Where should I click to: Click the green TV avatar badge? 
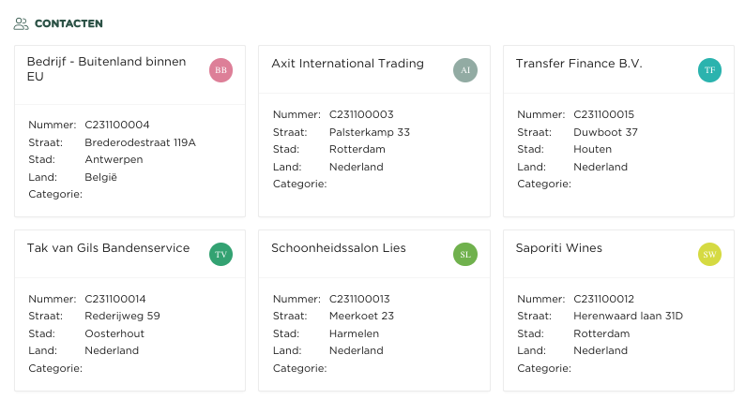point(220,254)
